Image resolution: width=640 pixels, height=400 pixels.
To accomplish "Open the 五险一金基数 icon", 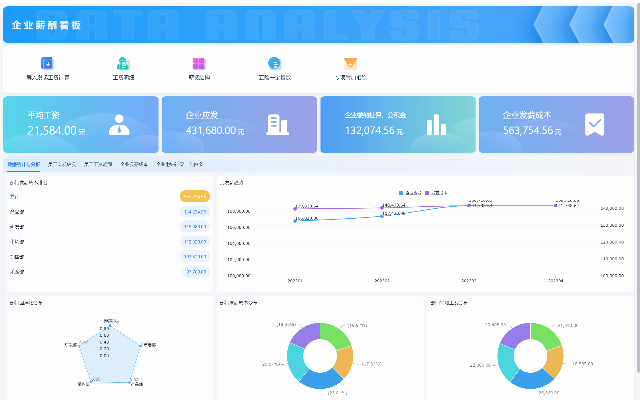I will [275, 63].
